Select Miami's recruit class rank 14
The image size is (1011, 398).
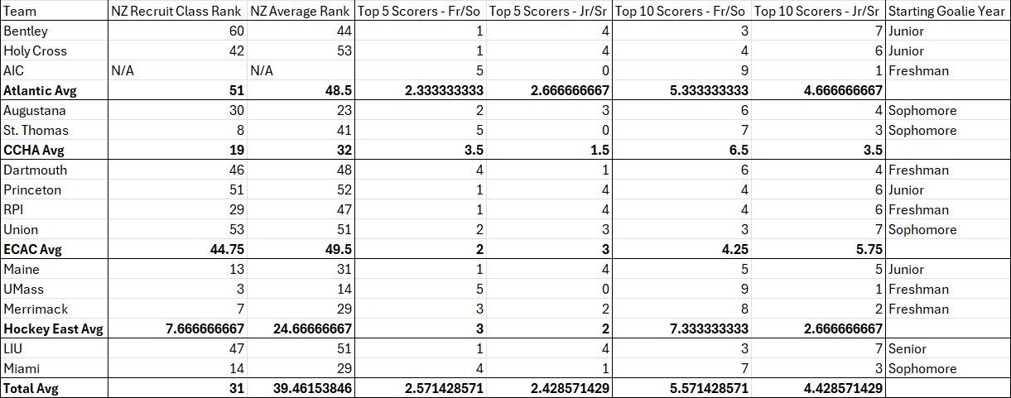178,369
